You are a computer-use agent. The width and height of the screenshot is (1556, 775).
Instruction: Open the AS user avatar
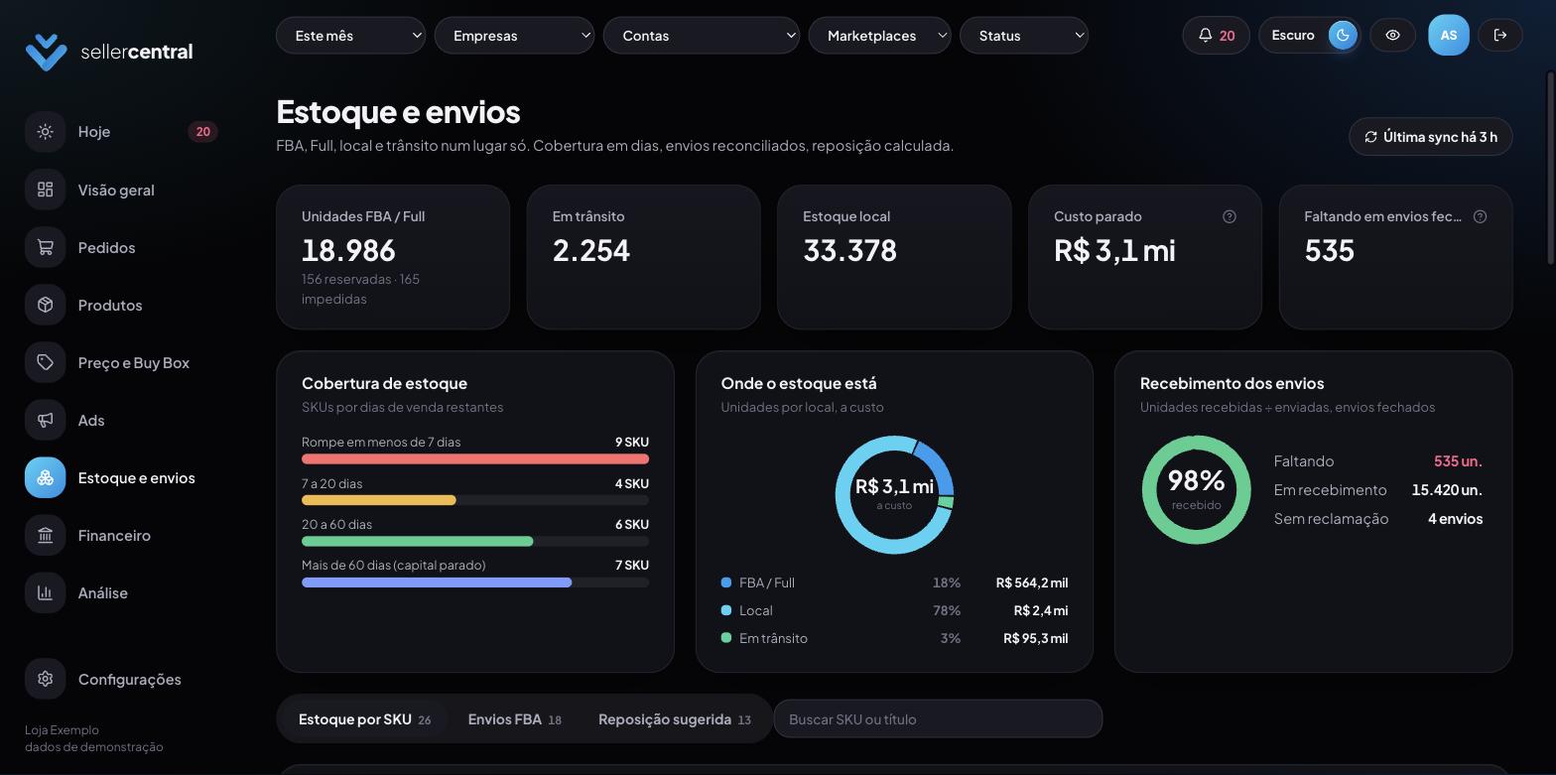coord(1449,36)
